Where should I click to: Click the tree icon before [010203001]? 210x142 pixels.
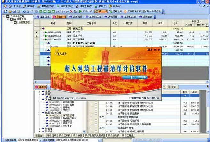tap(47, 115)
